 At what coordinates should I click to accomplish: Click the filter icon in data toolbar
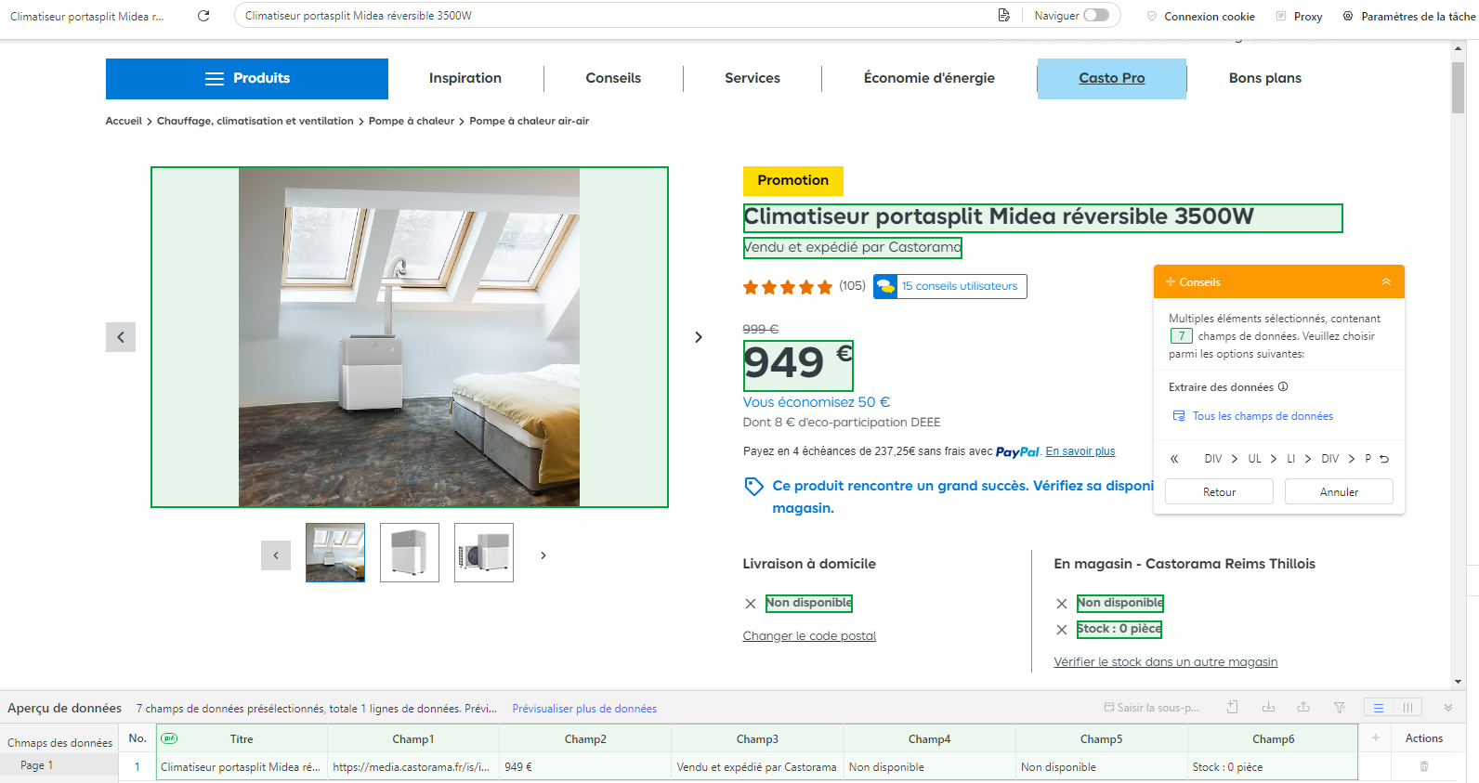point(1340,708)
